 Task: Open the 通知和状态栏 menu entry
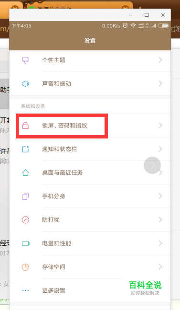pyautogui.click(x=90, y=149)
